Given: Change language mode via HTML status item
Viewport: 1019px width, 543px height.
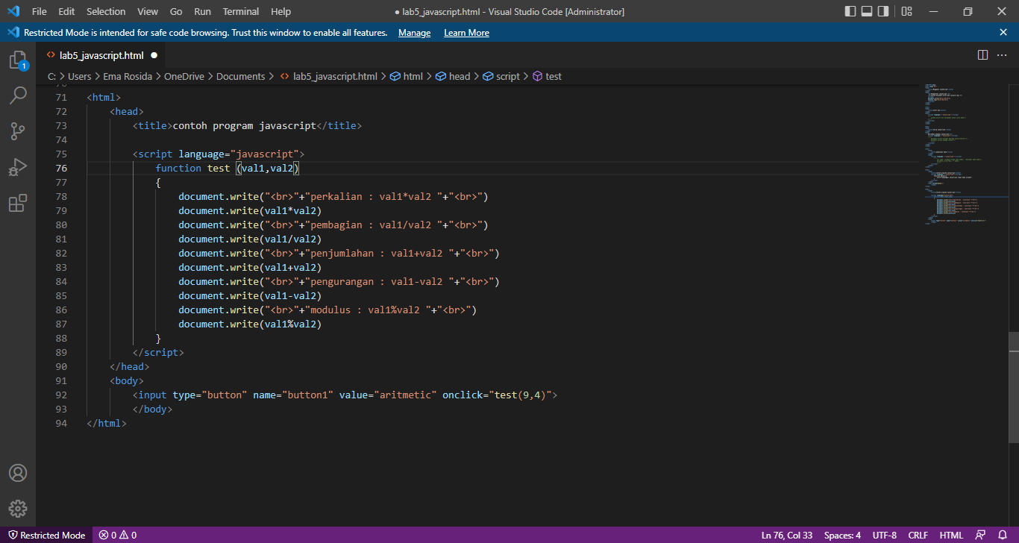Looking at the screenshot, I should pos(951,535).
